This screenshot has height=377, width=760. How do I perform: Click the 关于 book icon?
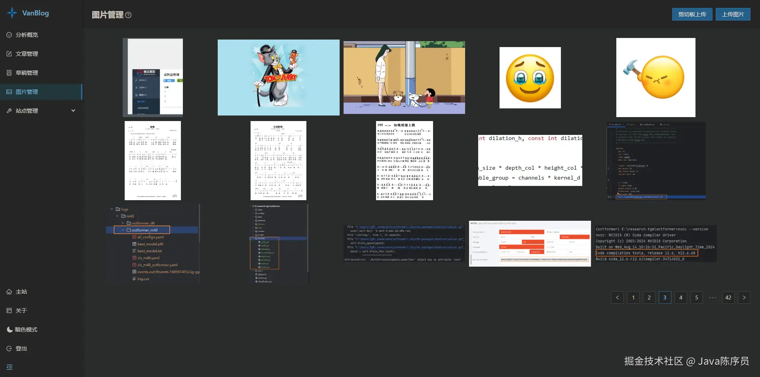pyautogui.click(x=9, y=311)
